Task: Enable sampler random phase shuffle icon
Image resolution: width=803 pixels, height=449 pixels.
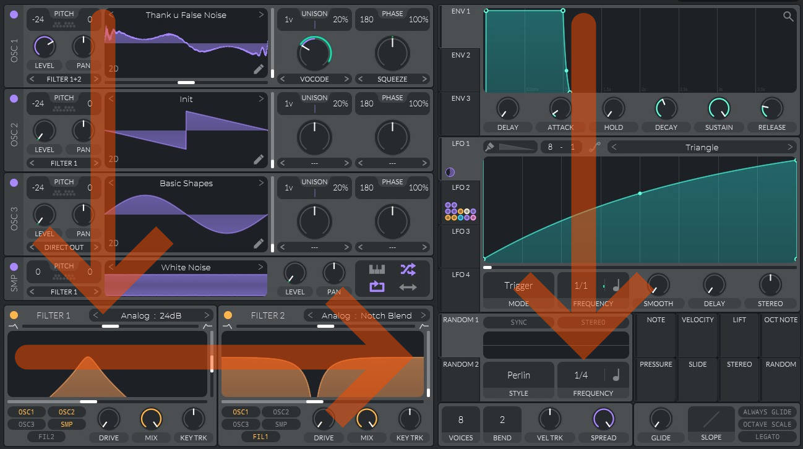Action: pos(408,269)
